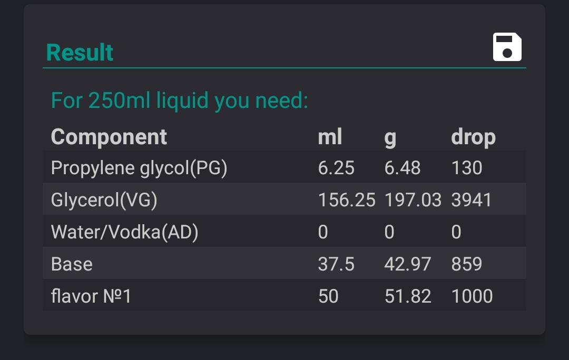Click the drop column header

click(x=473, y=138)
